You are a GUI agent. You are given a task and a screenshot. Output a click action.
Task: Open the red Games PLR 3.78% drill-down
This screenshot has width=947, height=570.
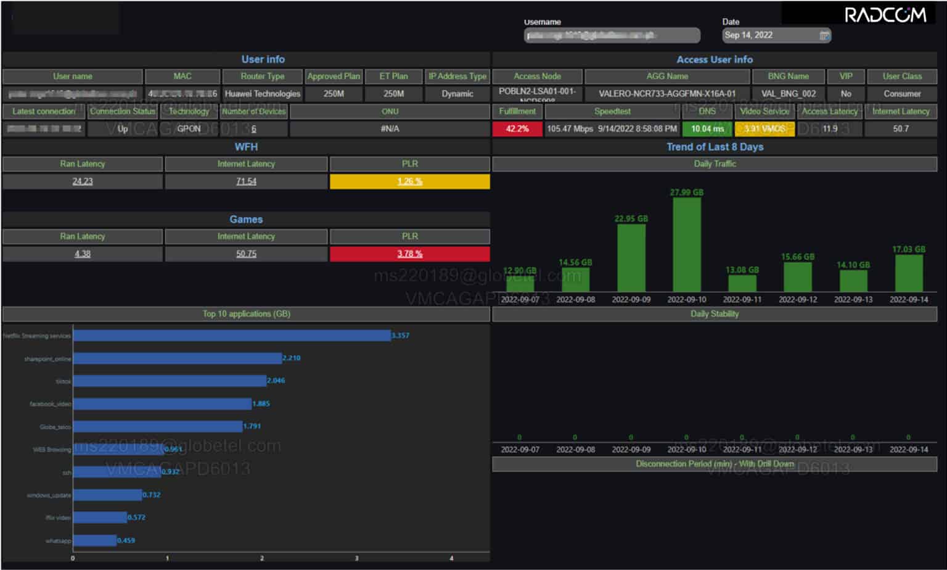(409, 254)
